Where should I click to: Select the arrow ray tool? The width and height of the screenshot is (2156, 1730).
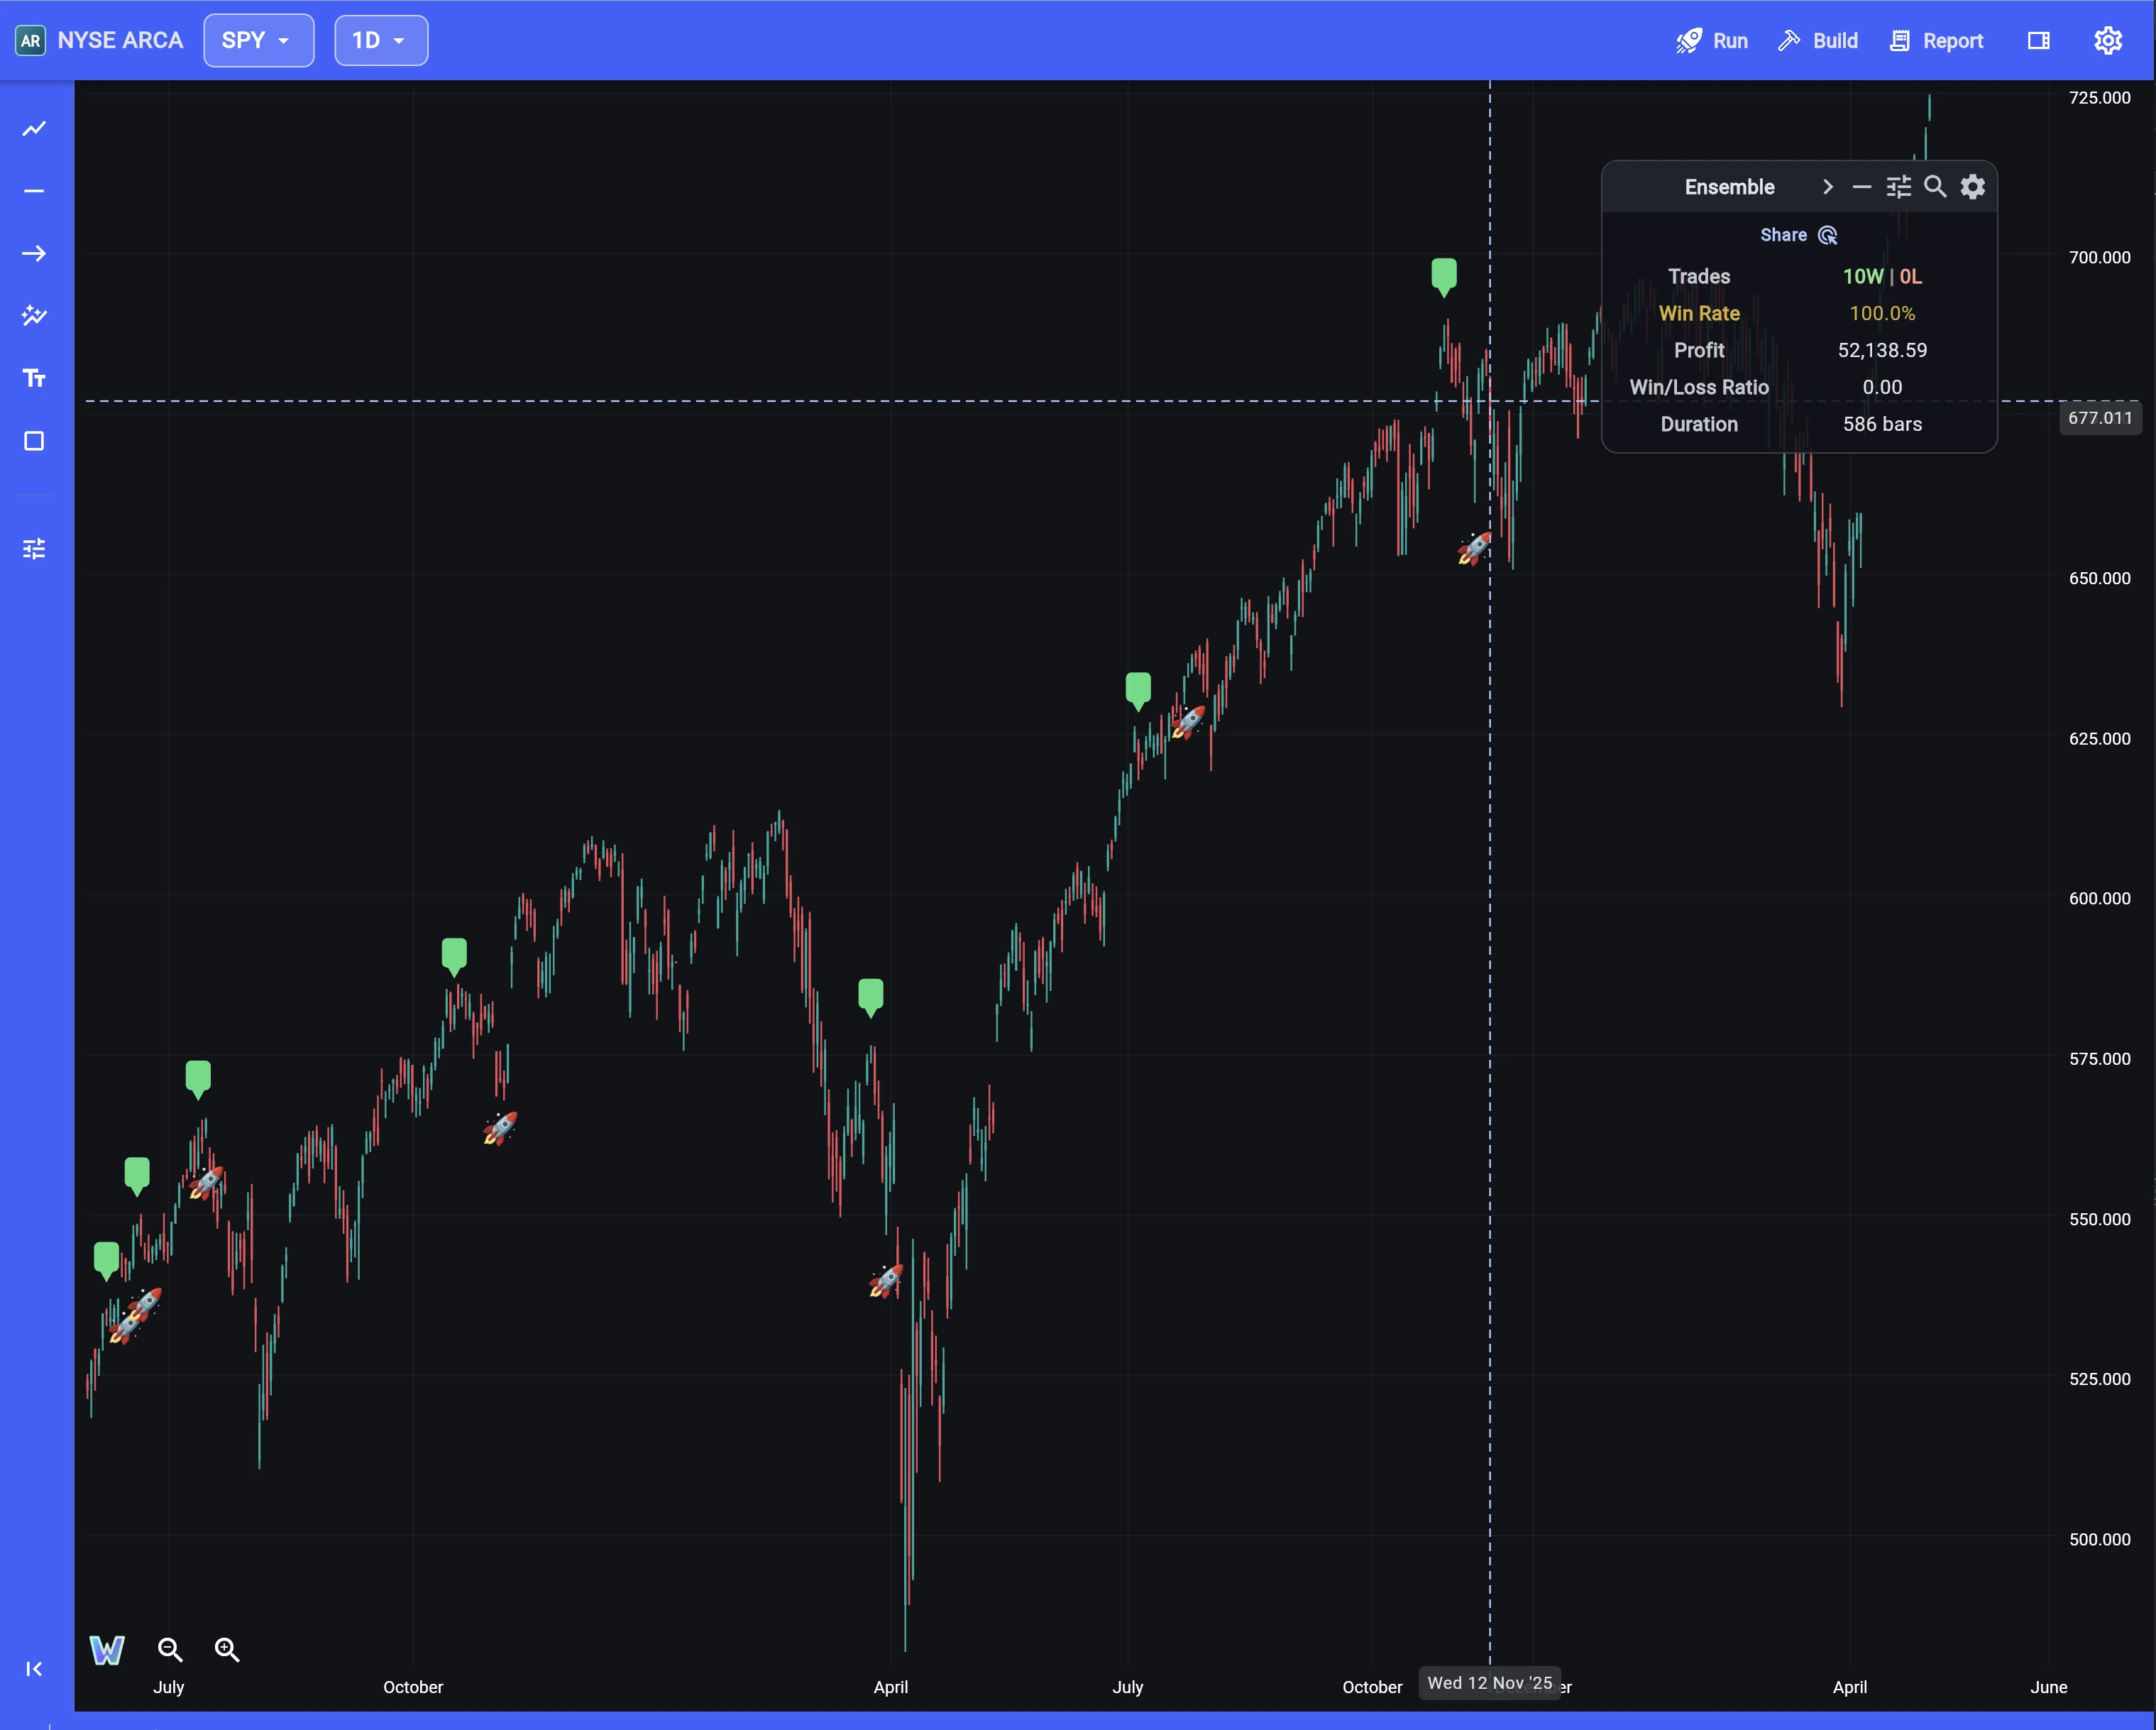pyautogui.click(x=34, y=254)
